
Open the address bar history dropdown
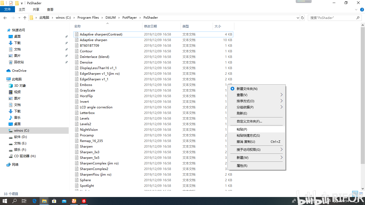298,18
